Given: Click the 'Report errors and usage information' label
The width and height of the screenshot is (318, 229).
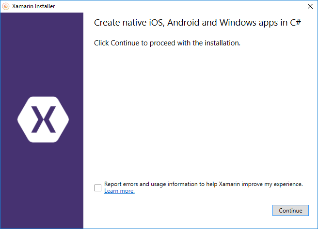Looking at the screenshot, I should click(x=204, y=184).
